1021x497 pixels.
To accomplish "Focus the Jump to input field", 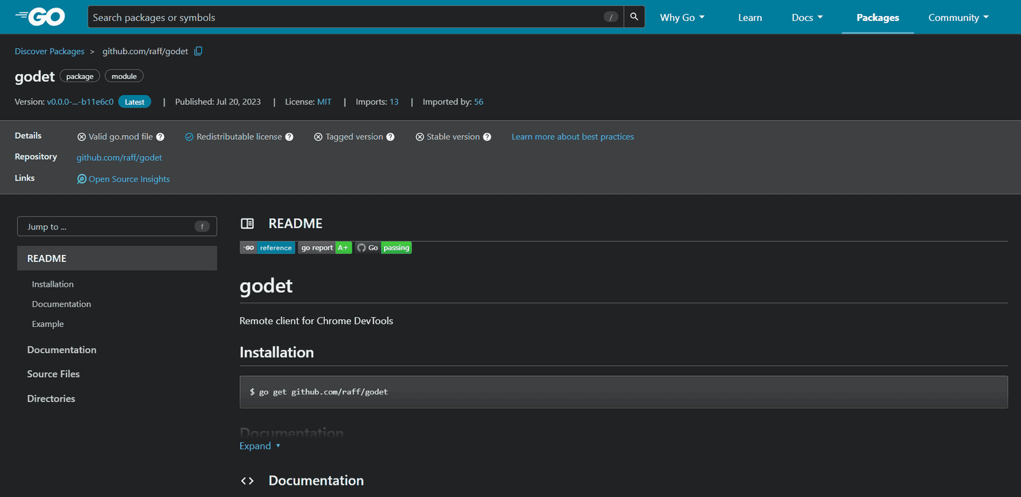I will [x=117, y=226].
